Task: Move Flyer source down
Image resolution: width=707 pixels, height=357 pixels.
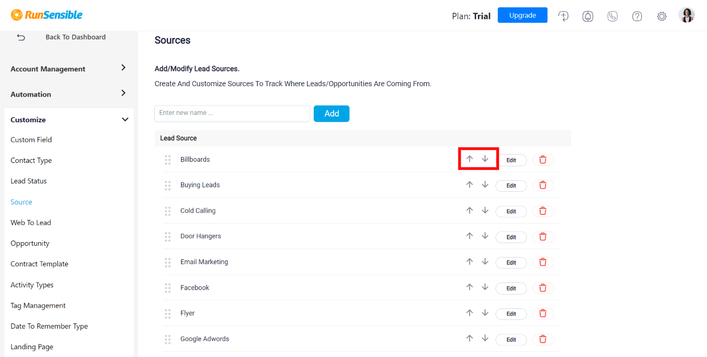Action: (485, 312)
